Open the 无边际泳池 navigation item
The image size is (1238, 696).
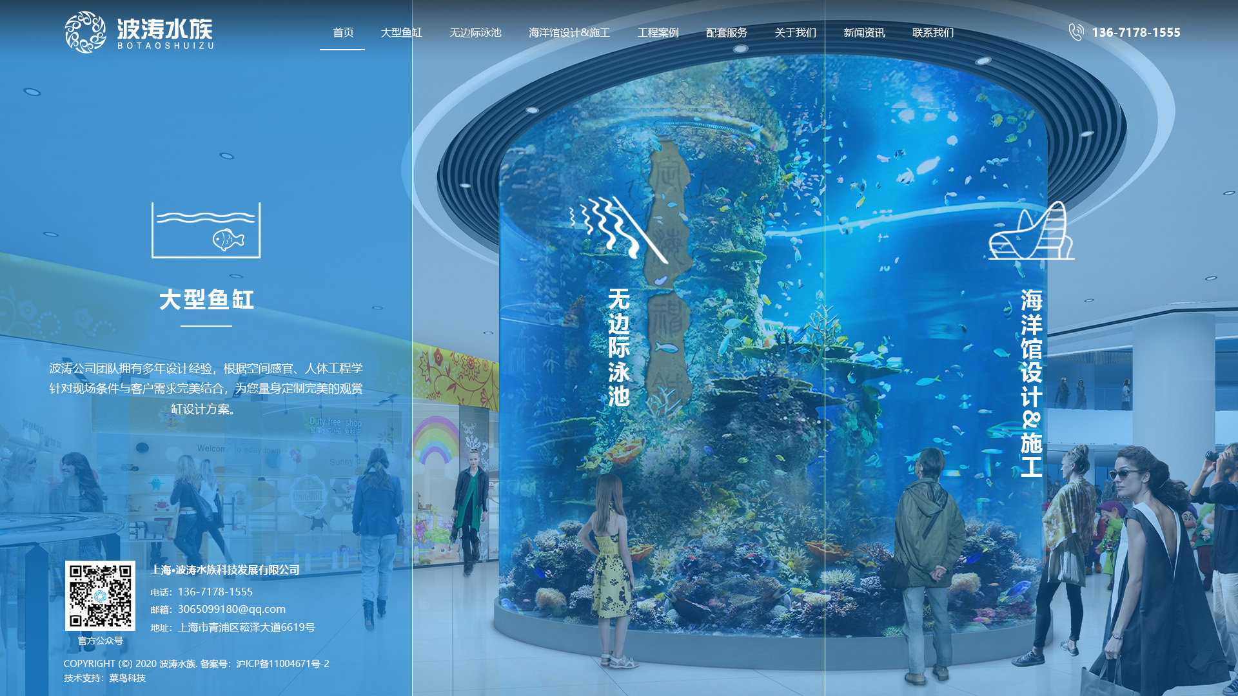tap(475, 32)
